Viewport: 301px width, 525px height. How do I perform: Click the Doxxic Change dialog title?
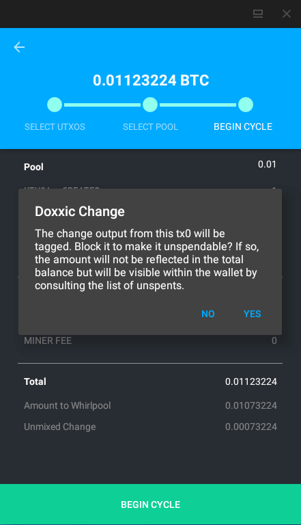(x=80, y=212)
